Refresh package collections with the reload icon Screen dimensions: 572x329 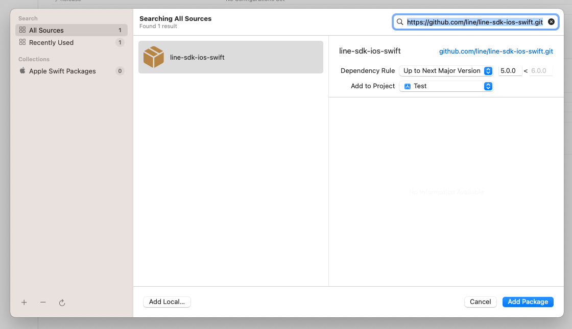62,302
